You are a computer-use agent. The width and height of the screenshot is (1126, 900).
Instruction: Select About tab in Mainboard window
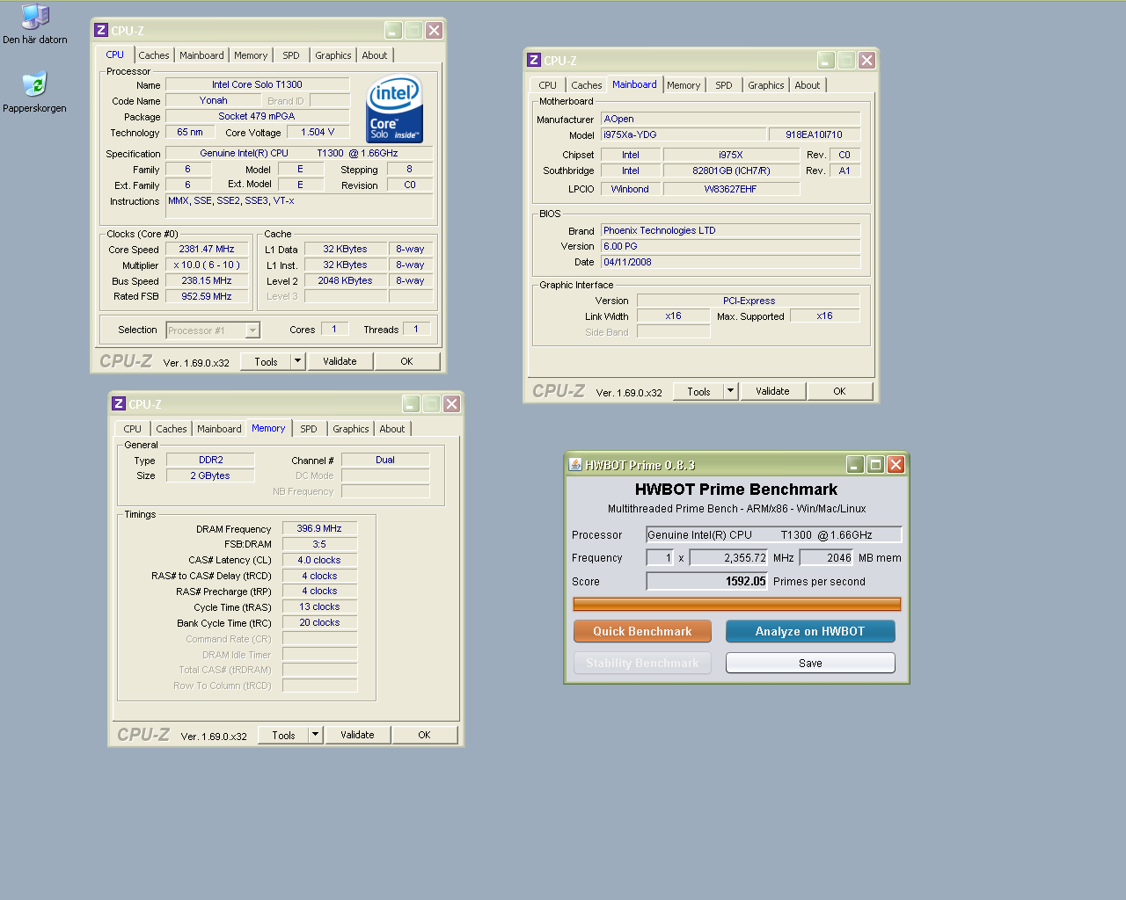click(808, 85)
